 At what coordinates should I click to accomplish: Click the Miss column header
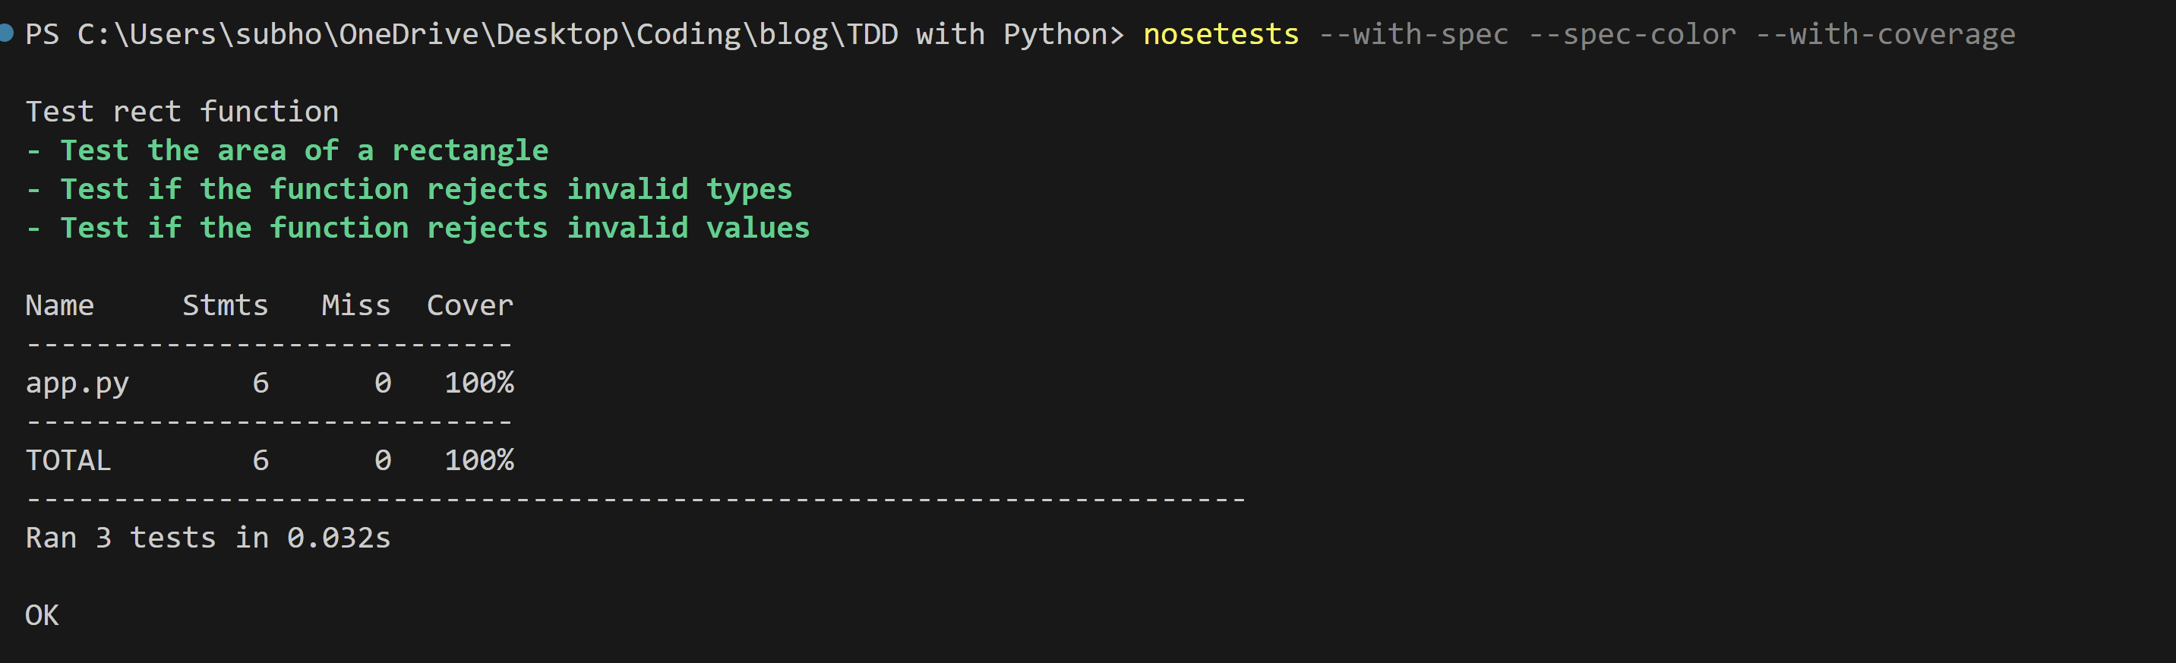tap(355, 305)
